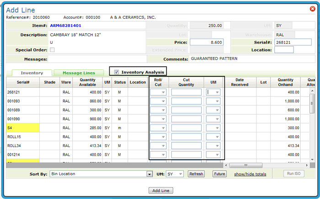Click the Refresh button
The width and height of the screenshot is (320, 199).
[196, 174]
